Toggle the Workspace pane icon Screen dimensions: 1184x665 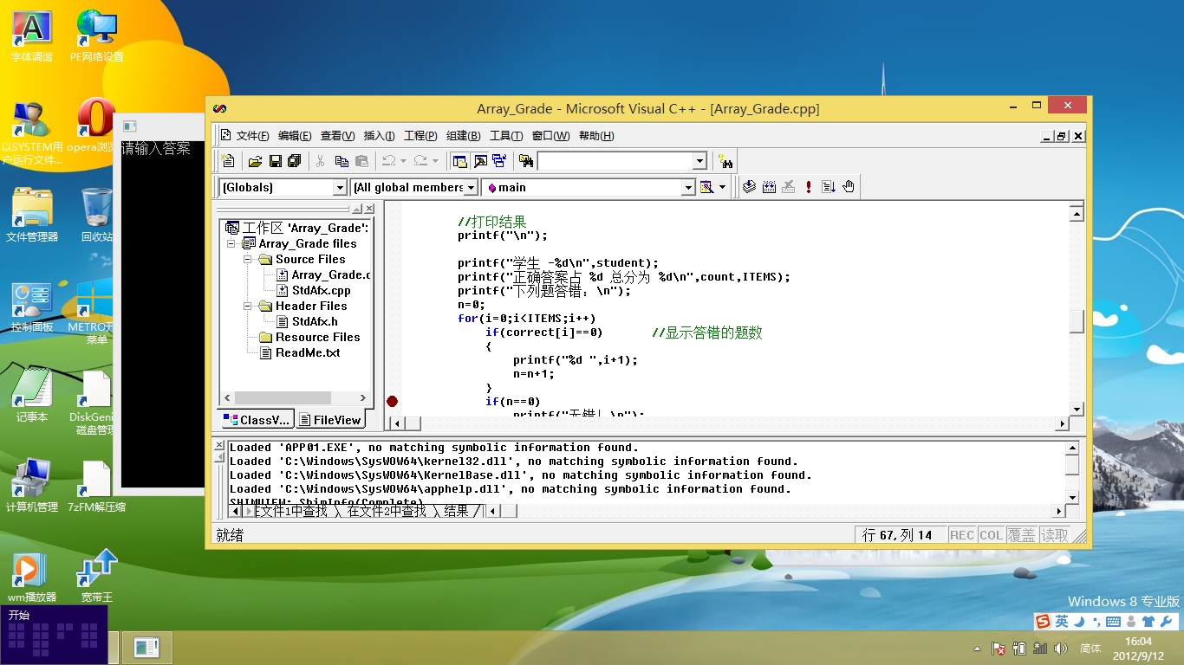click(x=459, y=161)
